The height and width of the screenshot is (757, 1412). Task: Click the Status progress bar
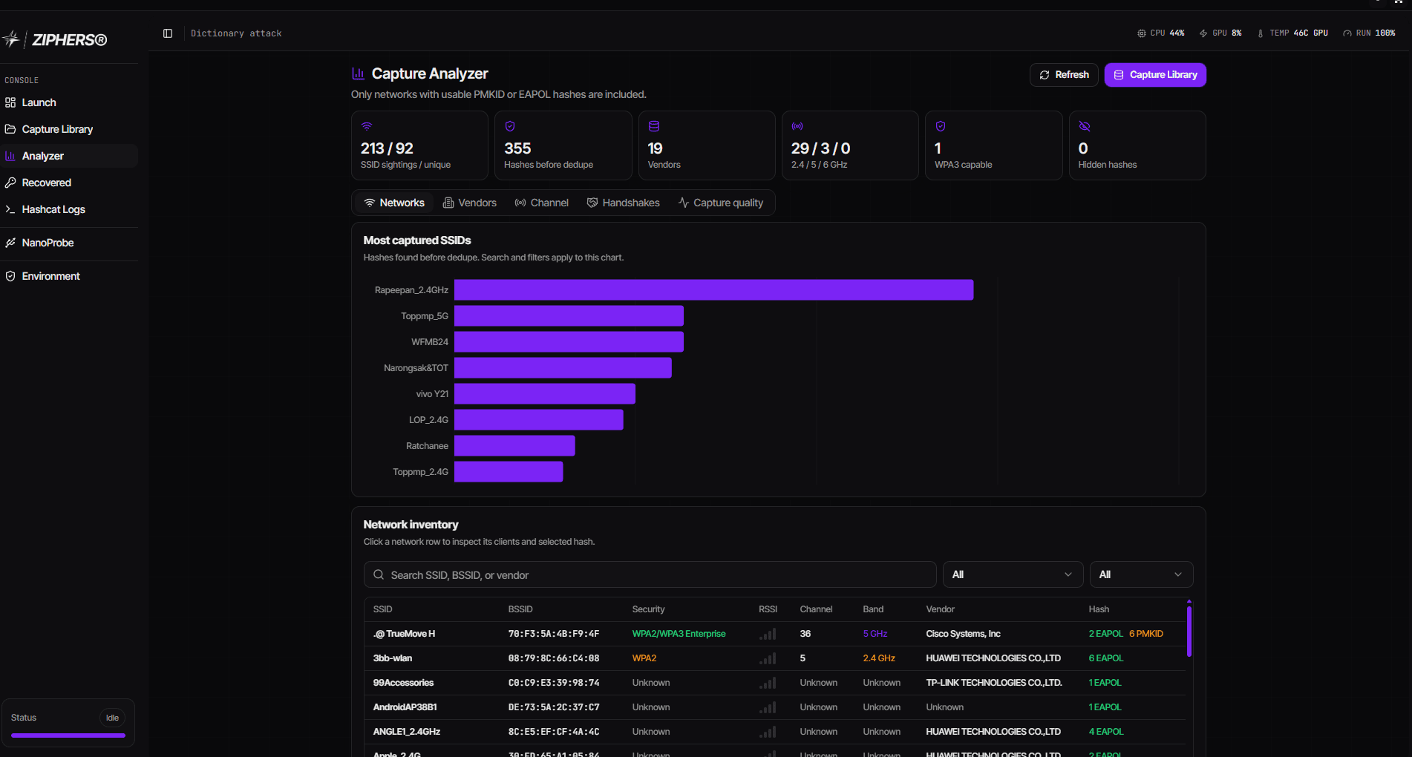click(x=68, y=735)
